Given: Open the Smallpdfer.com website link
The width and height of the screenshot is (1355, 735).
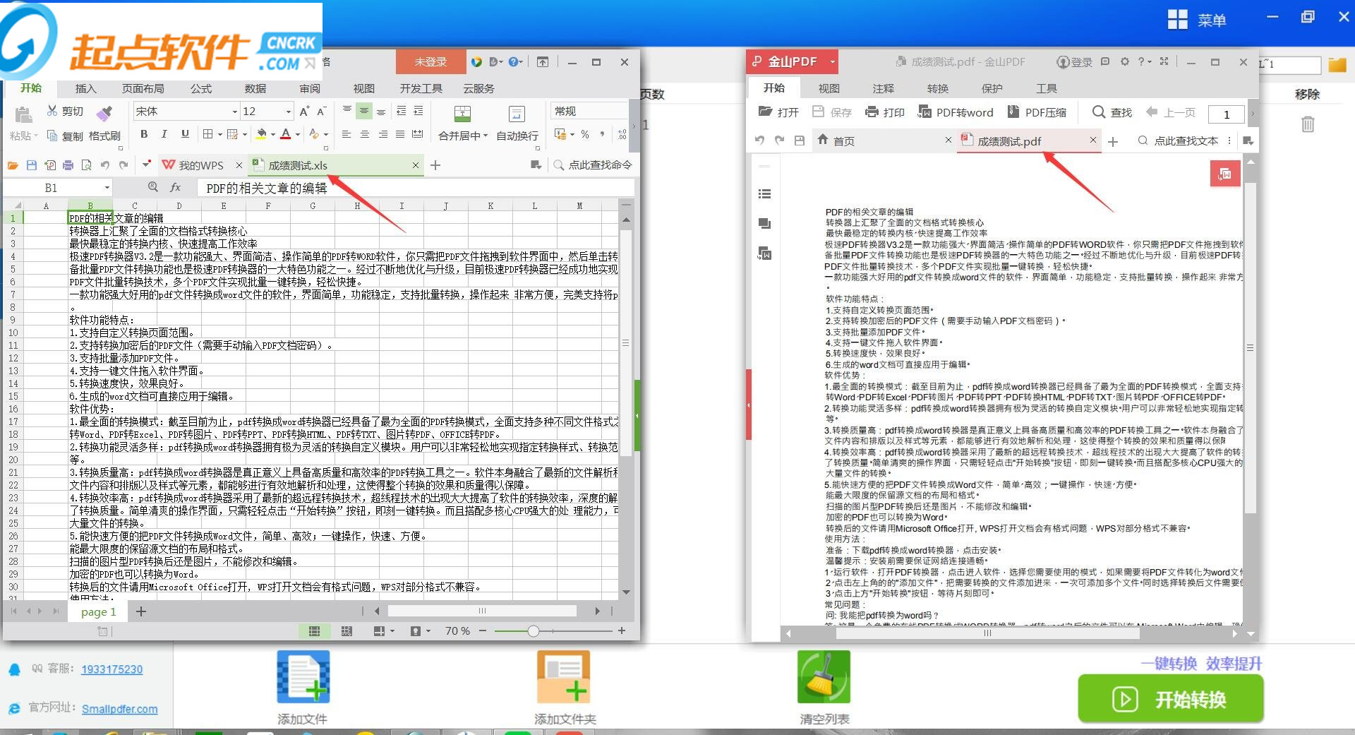Looking at the screenshot, I should (119, 709).
